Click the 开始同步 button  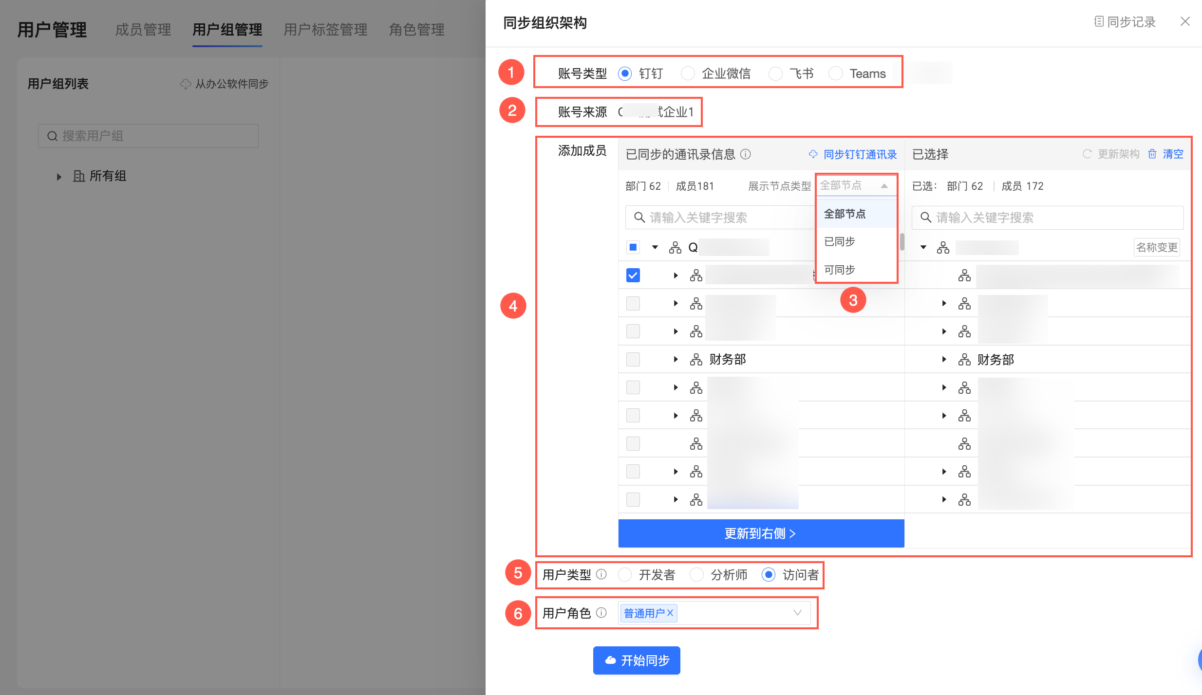637,660
